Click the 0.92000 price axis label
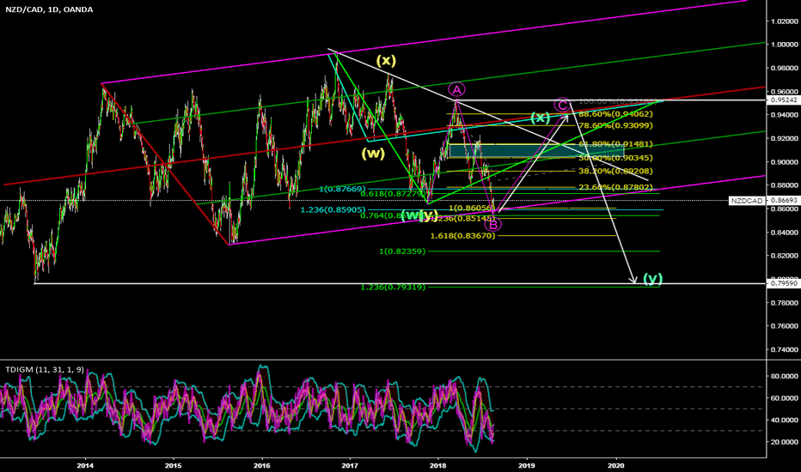Image resolution: width=801 pixels, height=472 pixels. pos(785,139)
